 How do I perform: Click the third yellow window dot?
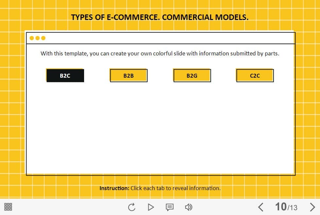44,38
